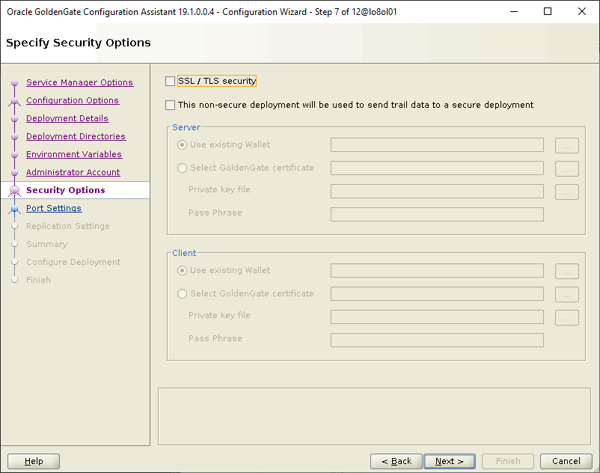Screen dimensions: 600x473
Task: Browse for the Server existing Wallet path
Action: [x=566, y=145]
